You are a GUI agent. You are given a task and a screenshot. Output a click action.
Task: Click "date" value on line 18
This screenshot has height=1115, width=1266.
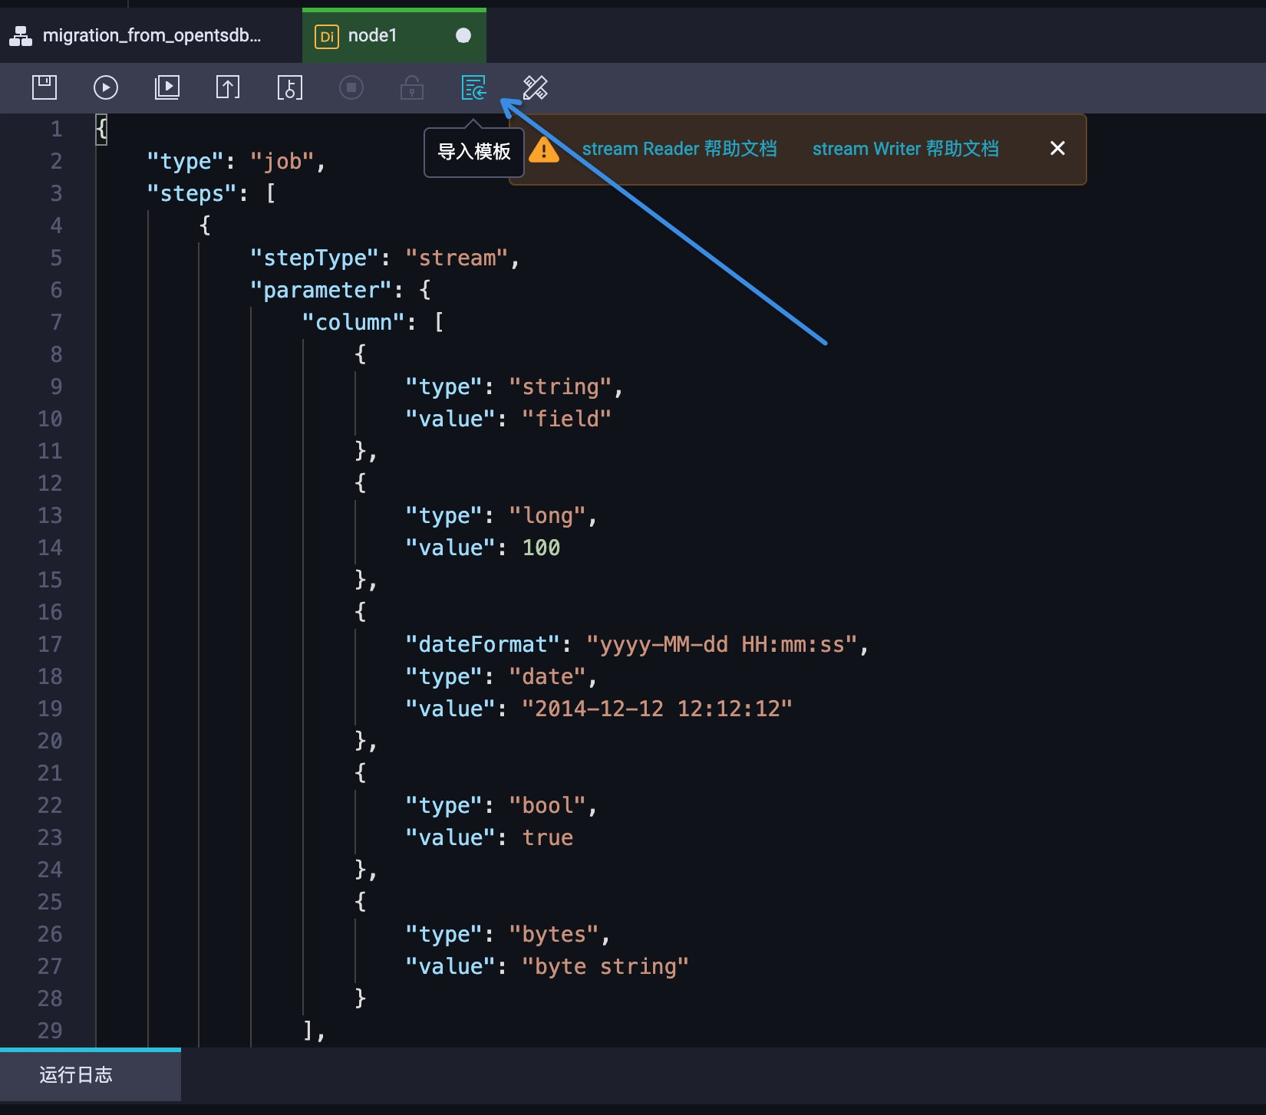pos(547,676)
